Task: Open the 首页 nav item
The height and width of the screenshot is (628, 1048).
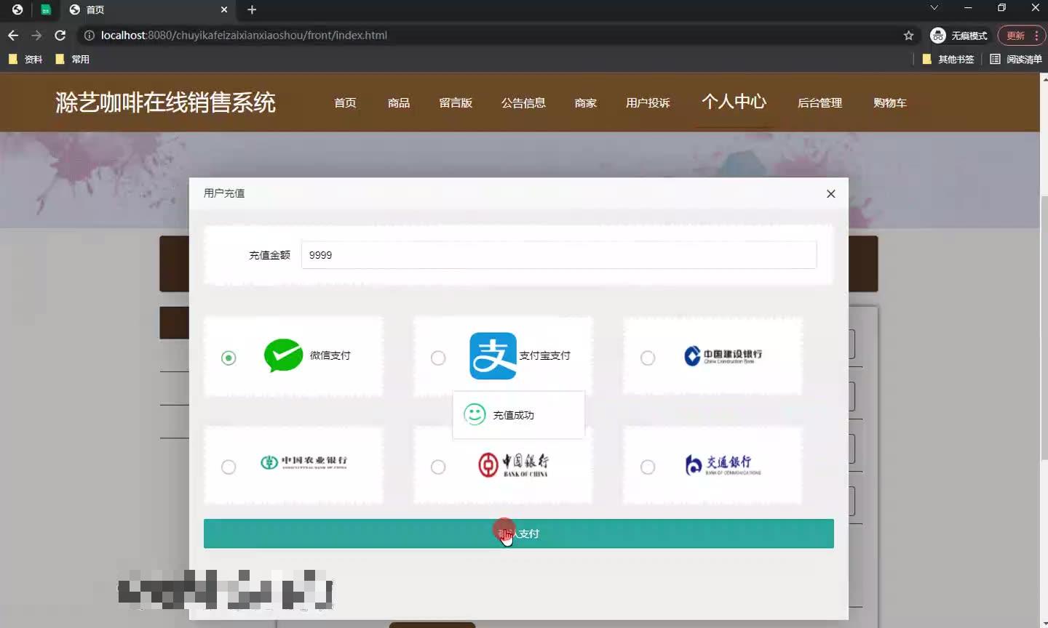Action: coord(345,102)
